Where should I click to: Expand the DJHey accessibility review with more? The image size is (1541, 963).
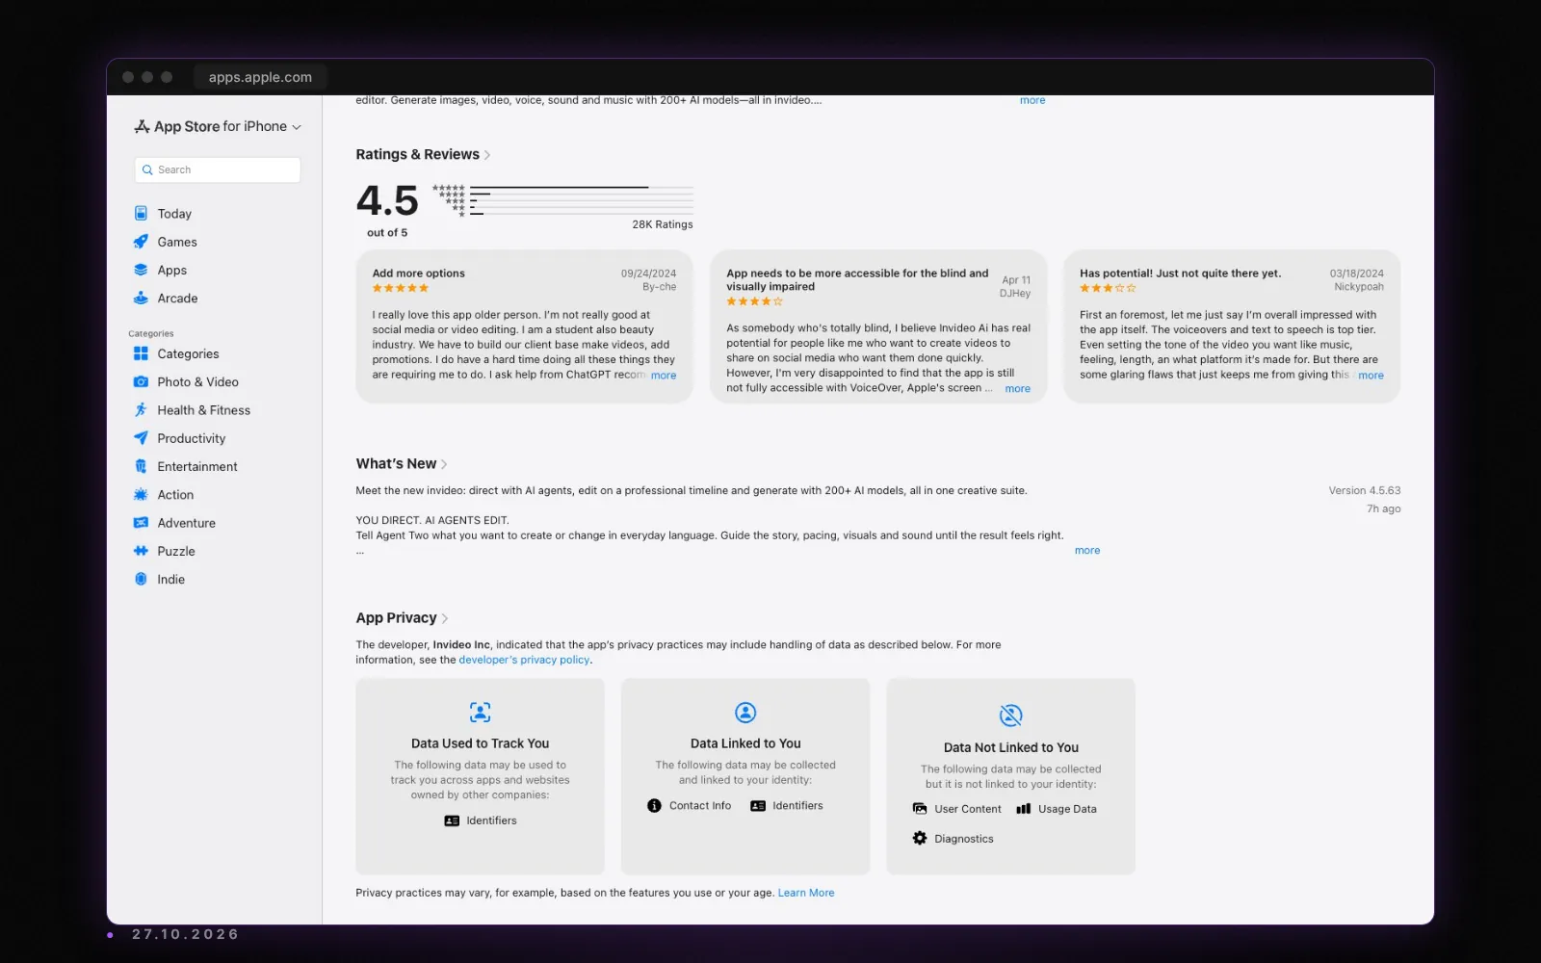click(x=1018, y=389)
